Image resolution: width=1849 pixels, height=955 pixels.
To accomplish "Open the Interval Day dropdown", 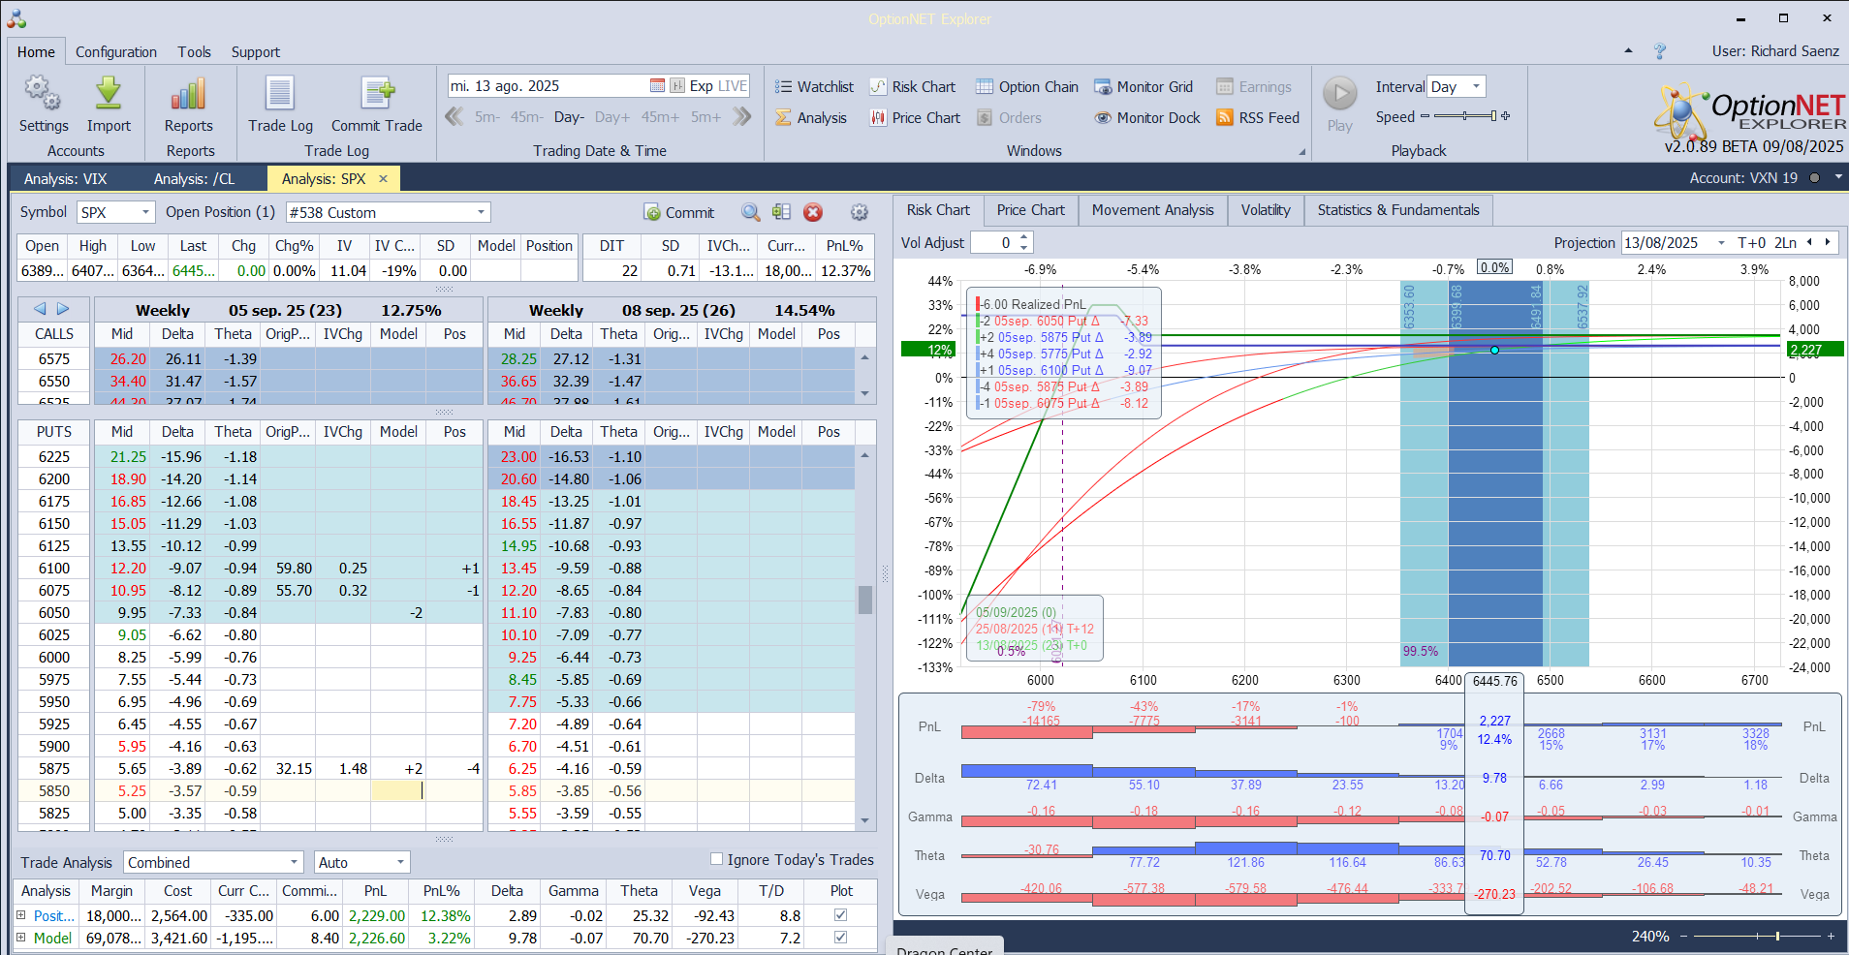I will (1476, 86).
